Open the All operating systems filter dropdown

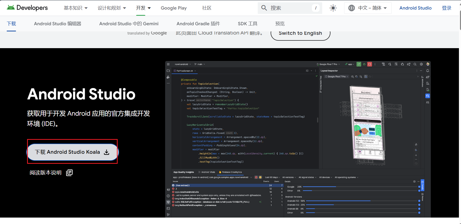(346, 177)
